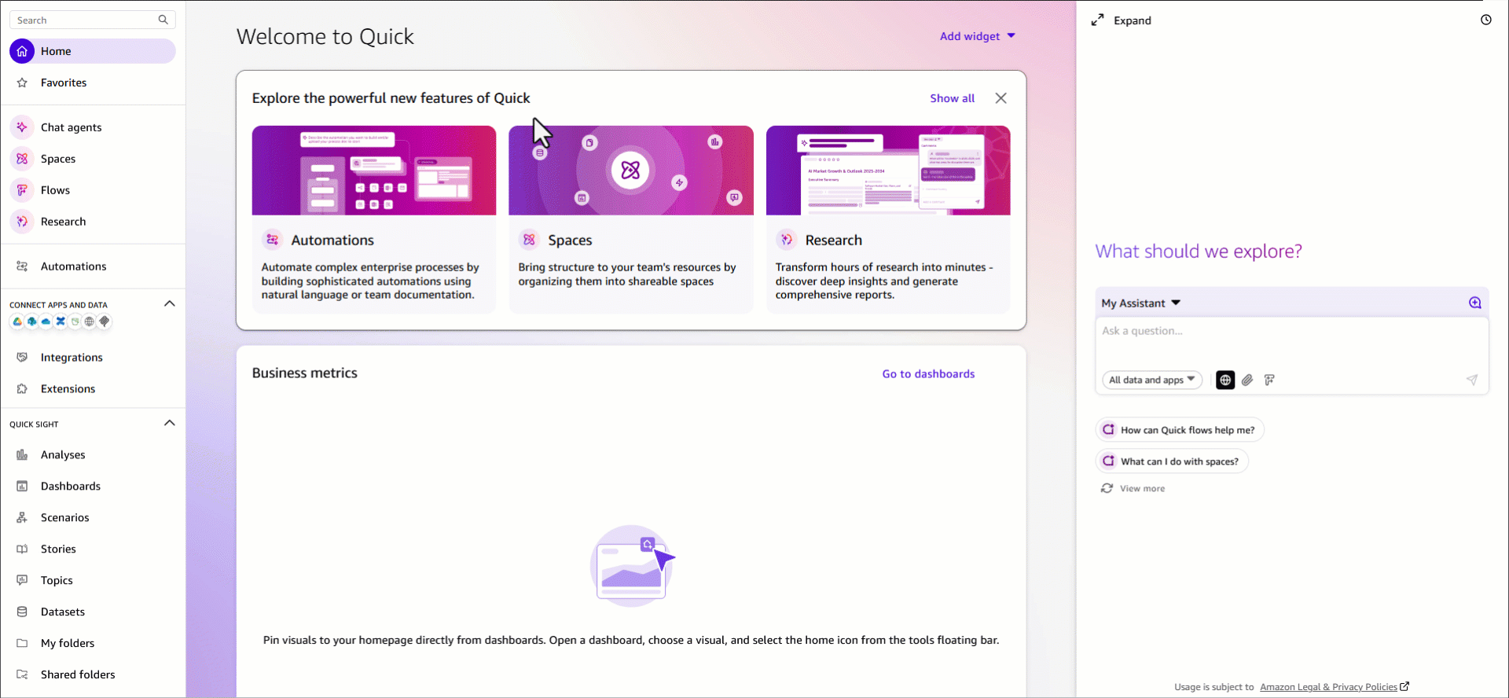Open Chat agents in the sidebar
Image resolution: width=1509 pixels, height=698 pixels.
click(71, 127)
